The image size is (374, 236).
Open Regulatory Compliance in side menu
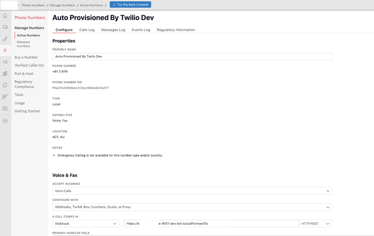tap(24, 84)
